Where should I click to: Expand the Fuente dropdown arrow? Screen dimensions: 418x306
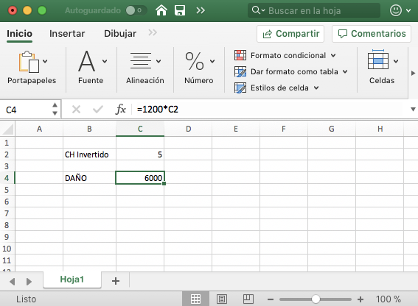[x=105, y=62]
